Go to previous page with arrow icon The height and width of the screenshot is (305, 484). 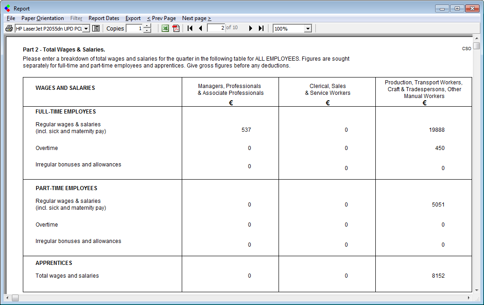[200, 28]
